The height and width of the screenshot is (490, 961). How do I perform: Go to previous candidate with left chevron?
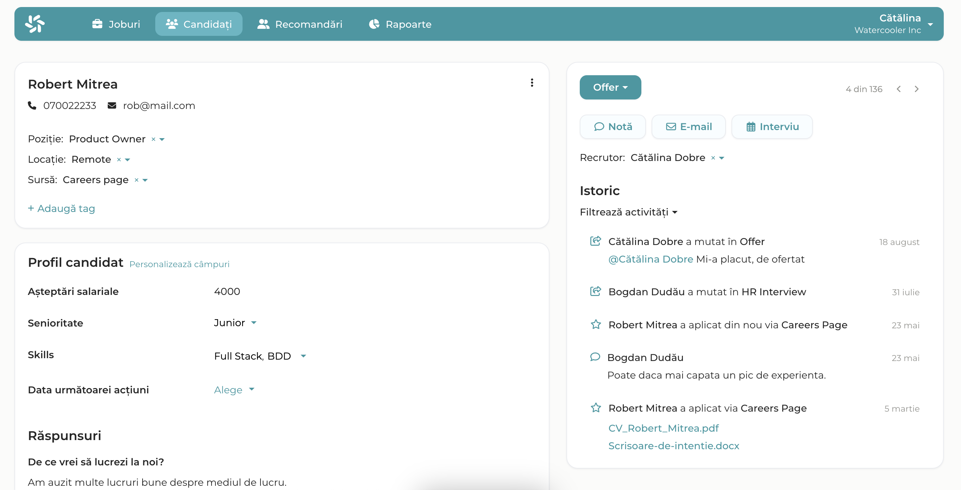click(899, 89)
